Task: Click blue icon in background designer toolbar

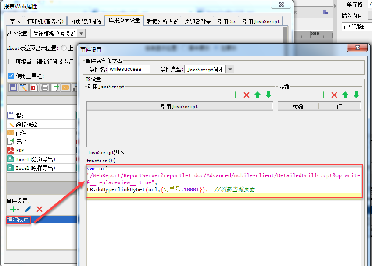Action: tap(325, 12)
